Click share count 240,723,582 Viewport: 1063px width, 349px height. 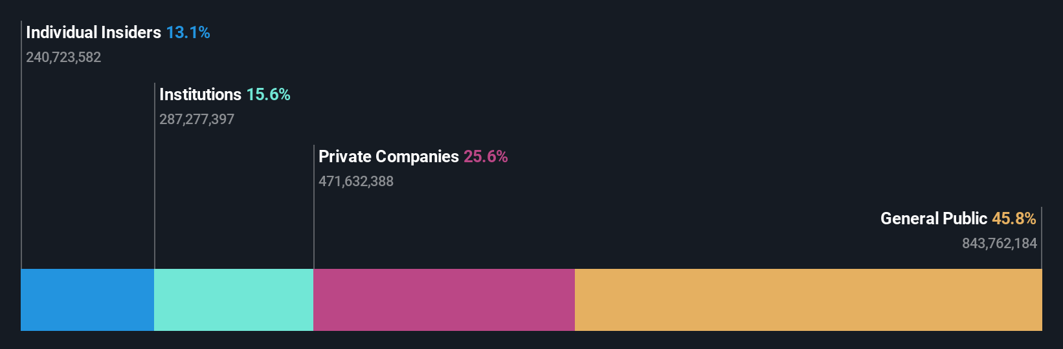click(63, 57)
